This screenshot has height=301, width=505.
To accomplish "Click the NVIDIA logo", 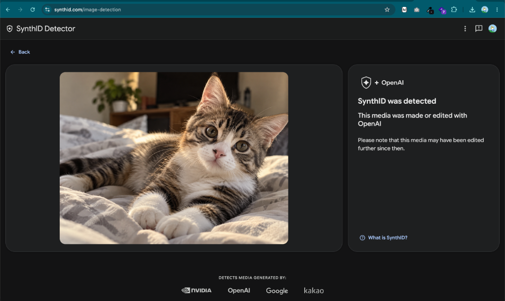I will click(196, 290).
